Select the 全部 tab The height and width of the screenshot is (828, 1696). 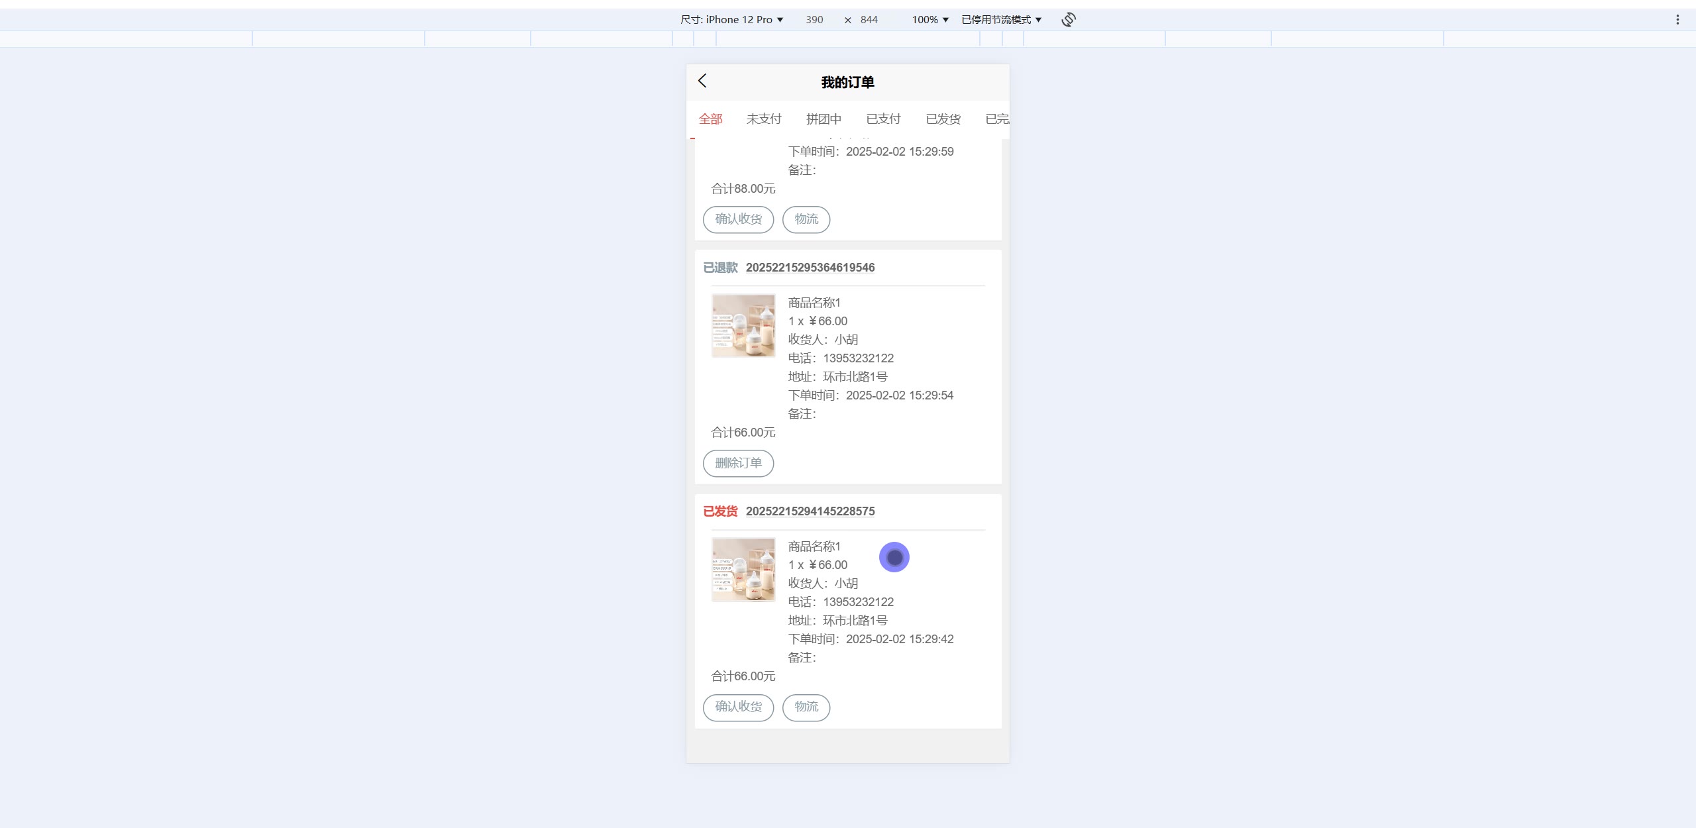(710, 119)
